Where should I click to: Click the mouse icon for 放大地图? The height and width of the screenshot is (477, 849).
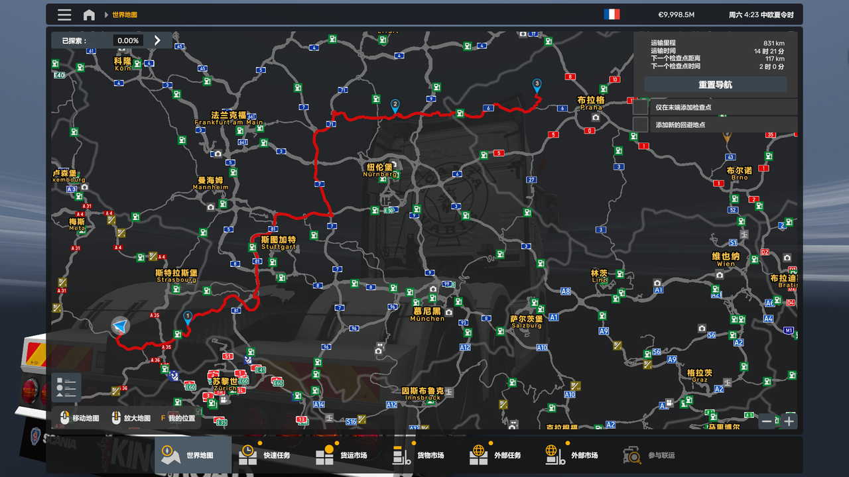point(115,418)
